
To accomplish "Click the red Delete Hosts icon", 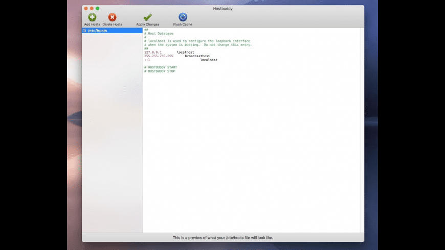I will click(112, 17).
